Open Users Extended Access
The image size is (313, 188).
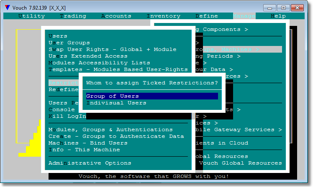[x=88, y=56]
